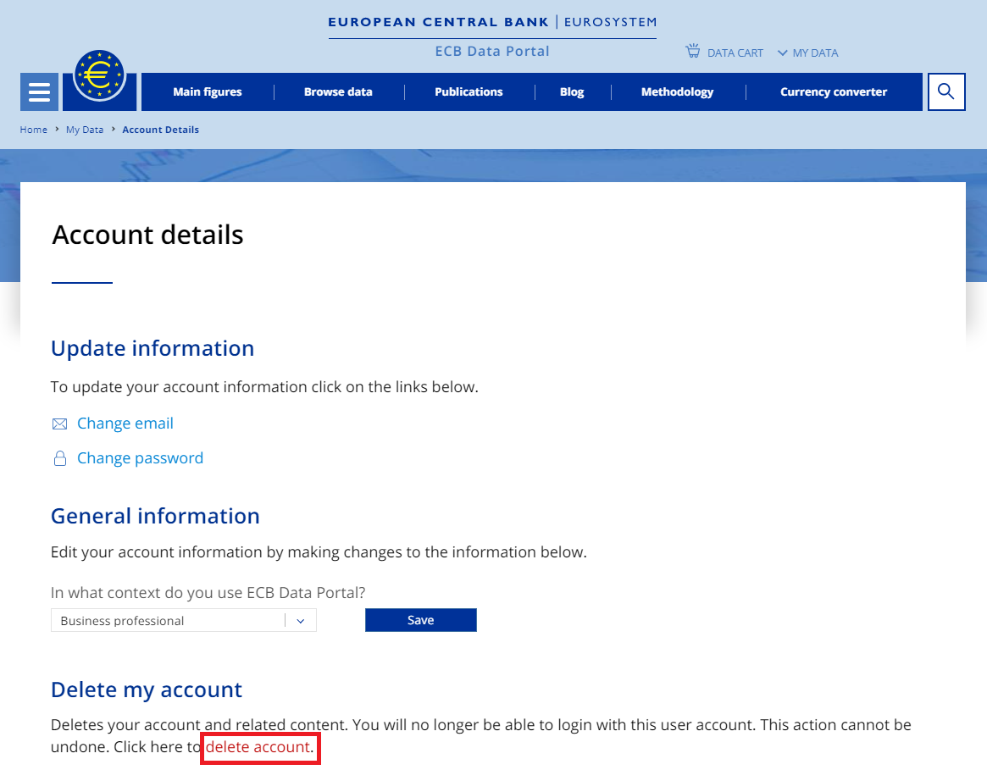Expand the Business professional selector
This screenshot has height=781, width=987.
click(301, 620)
